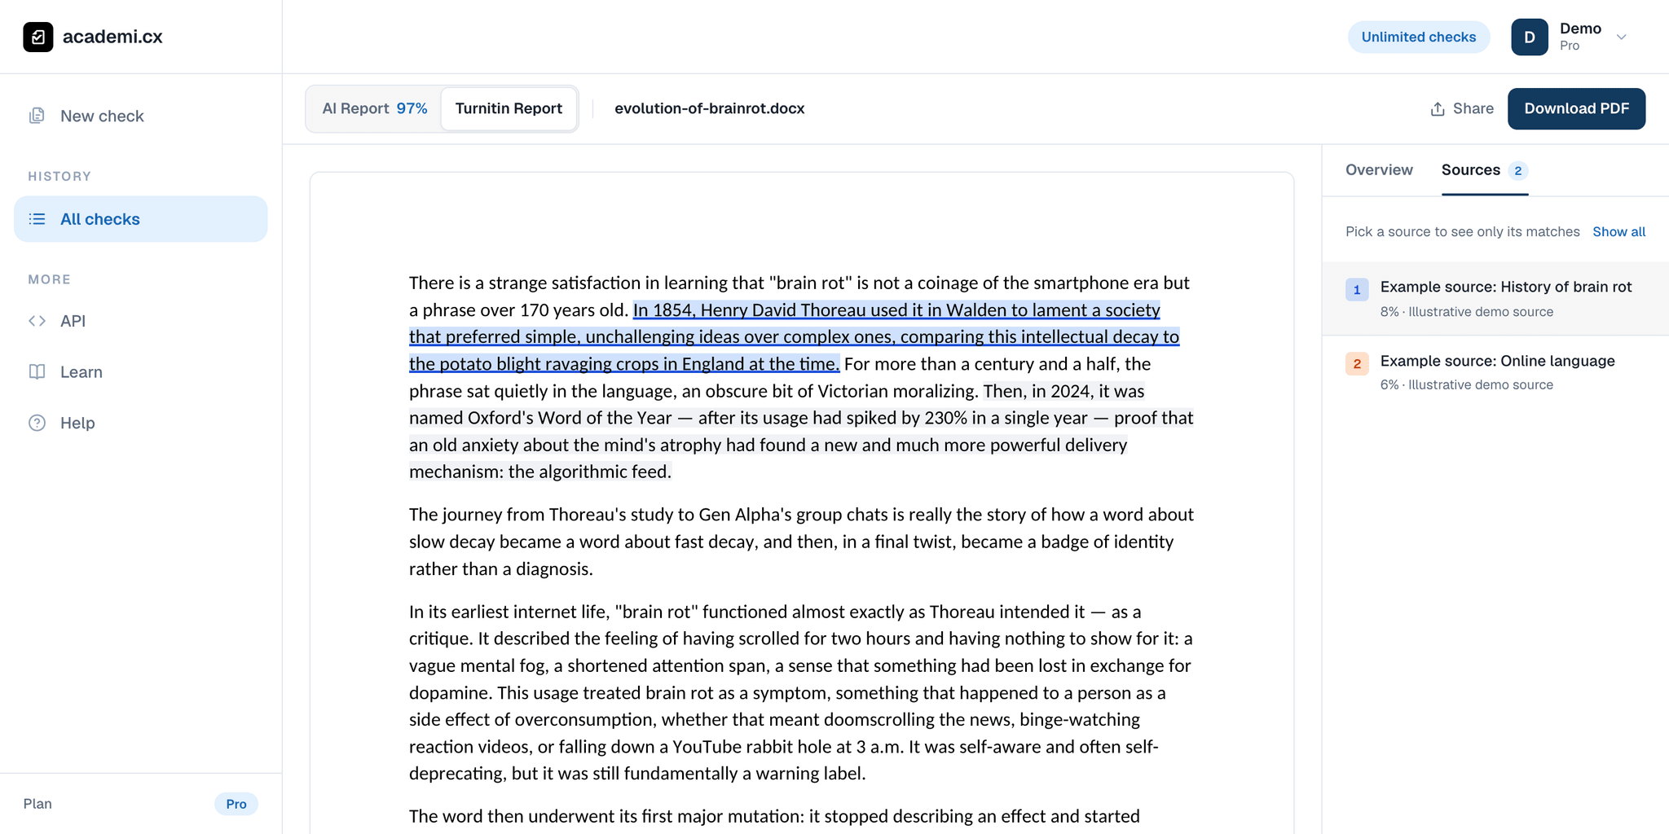Open All checks history item

coord(140,219)
